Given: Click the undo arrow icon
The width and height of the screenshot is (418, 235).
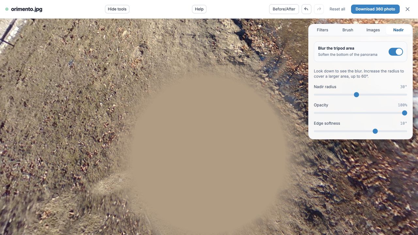Looking at the screenshot, I should (x=306, y=9).
